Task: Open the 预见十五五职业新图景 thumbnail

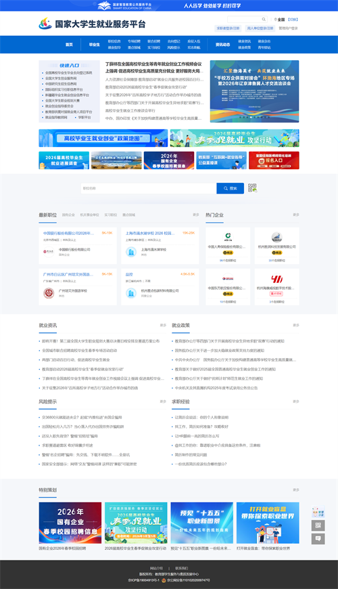Action: coord(202,523)
